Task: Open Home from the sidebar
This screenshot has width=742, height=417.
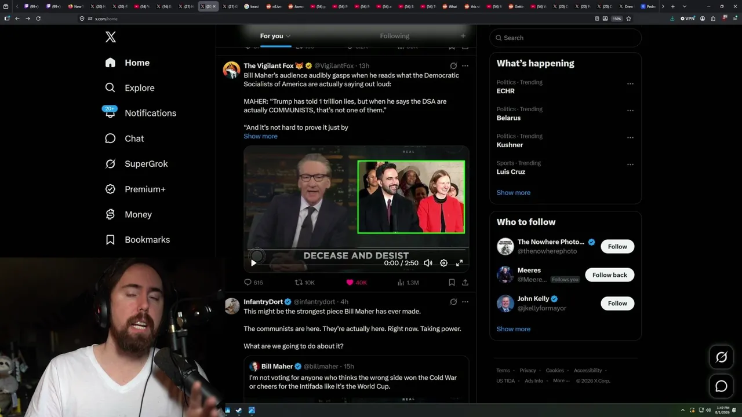Action: click(127, 63)
